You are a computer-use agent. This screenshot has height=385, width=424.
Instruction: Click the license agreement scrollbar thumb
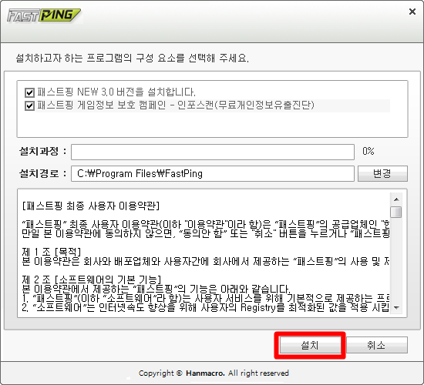coord(396,212)
